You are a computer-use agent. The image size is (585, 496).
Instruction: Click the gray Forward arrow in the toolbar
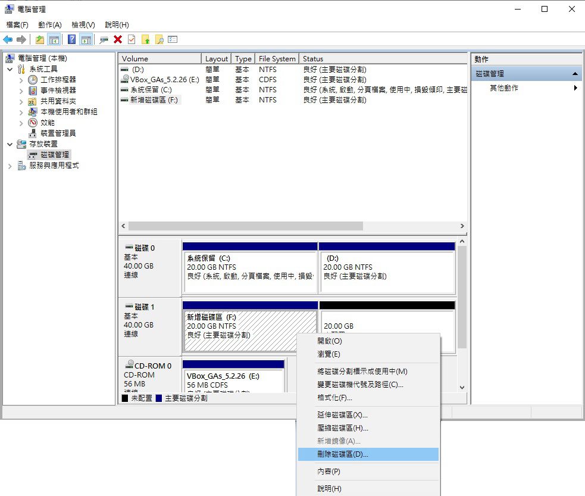pos(21,39)
